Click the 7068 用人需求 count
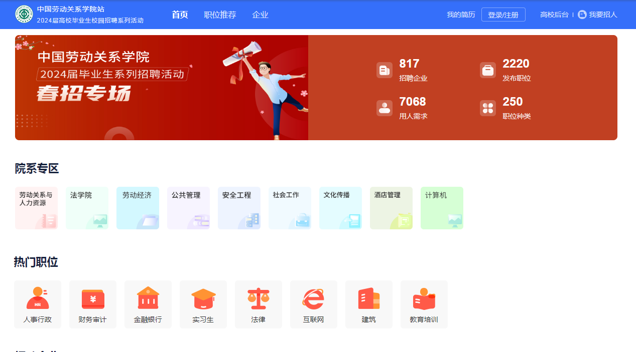 click(413, 102)
